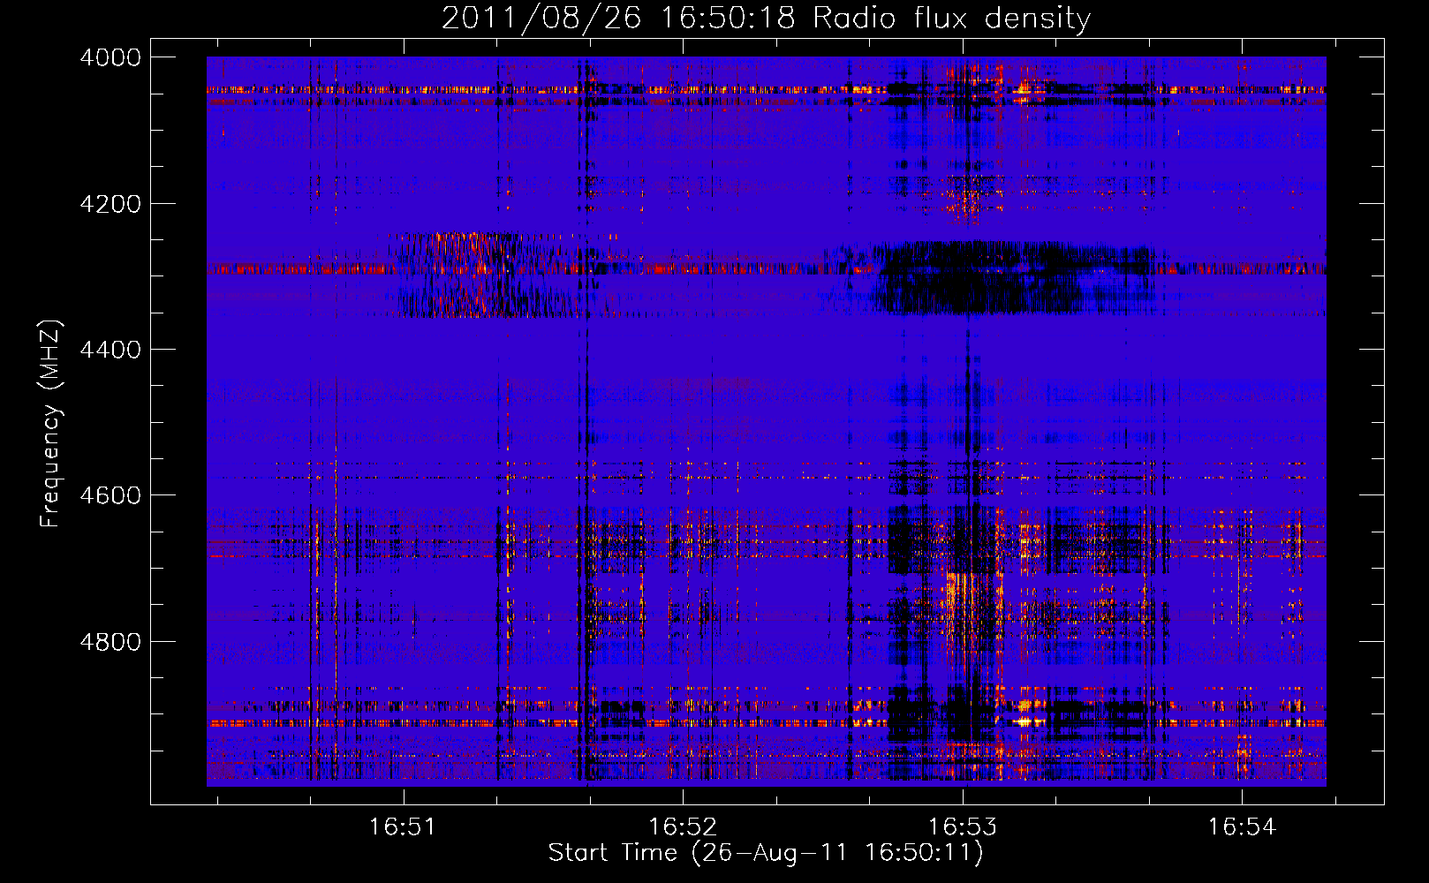Image resolution: width=1429 pixels, height=883 pixels.
Task: Click the plot title '2011/08/26 16:50:18 Radio flux density'
Action: click(766, 18)
